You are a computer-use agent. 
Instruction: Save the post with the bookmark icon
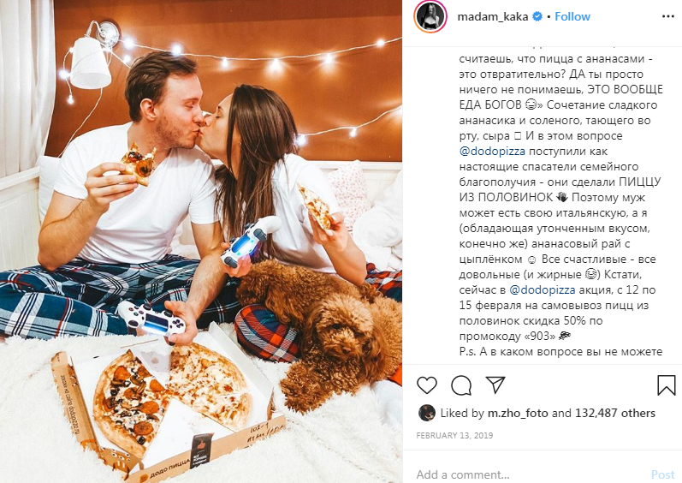pos(666,385)
